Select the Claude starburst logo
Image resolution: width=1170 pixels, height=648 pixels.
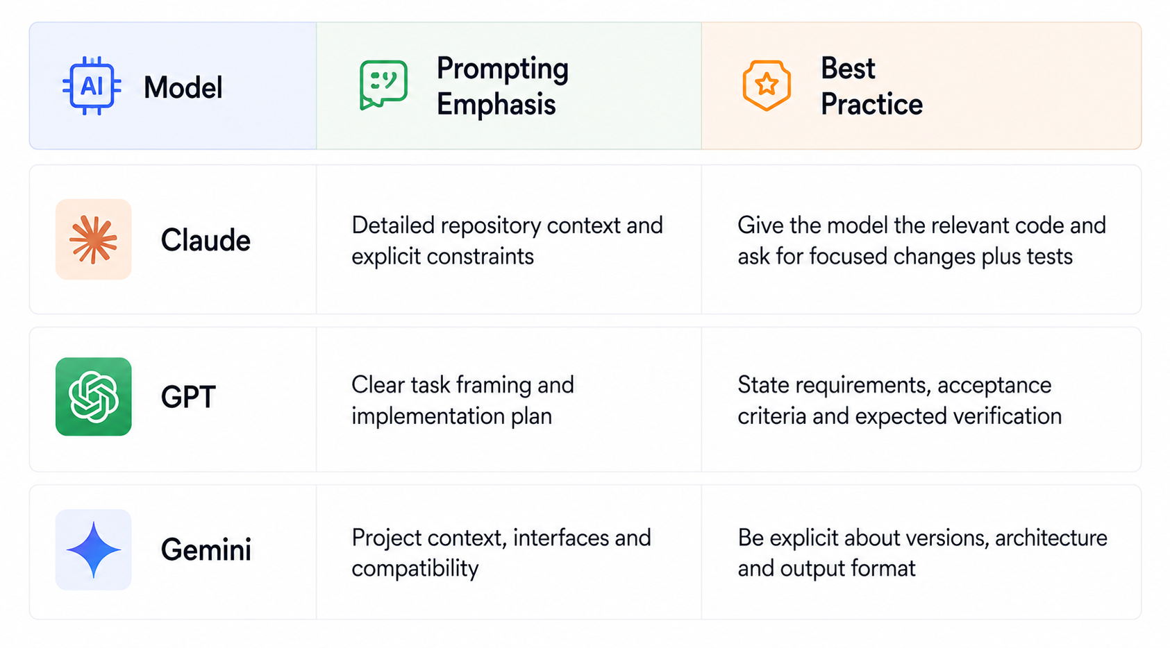(x=94, y=239)
